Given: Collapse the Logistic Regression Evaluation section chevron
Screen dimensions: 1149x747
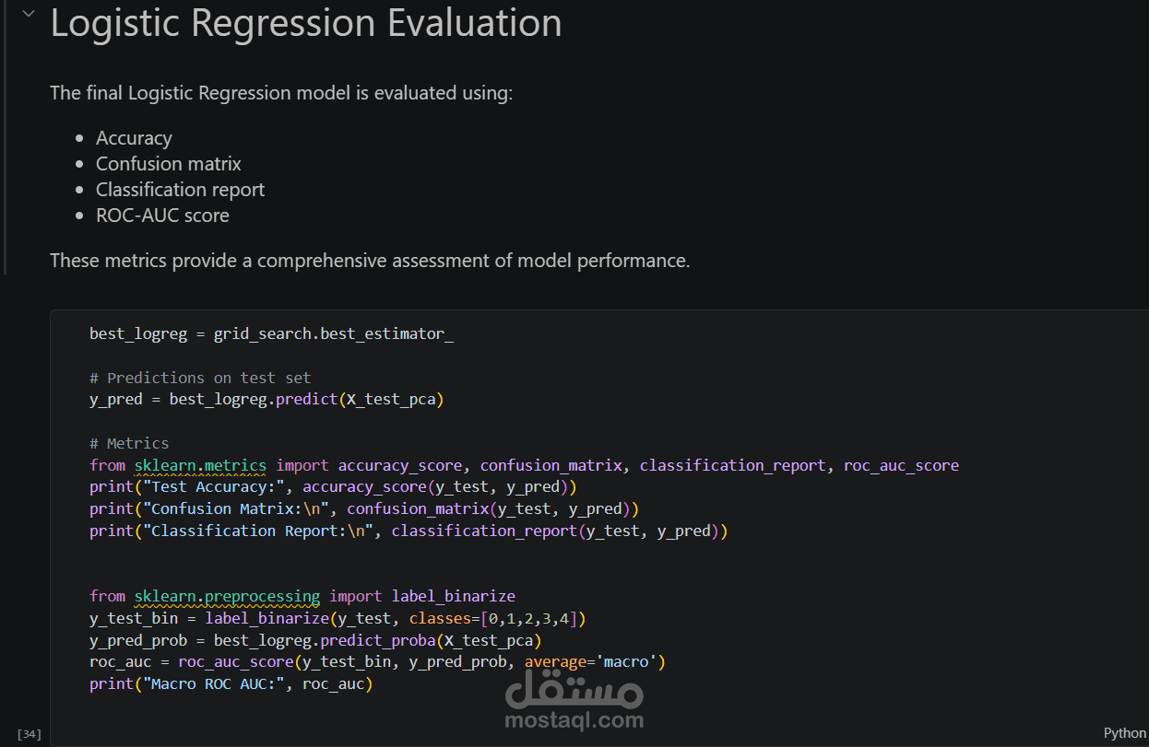Looking at the screenshot, I should click(x=29, y=14).
